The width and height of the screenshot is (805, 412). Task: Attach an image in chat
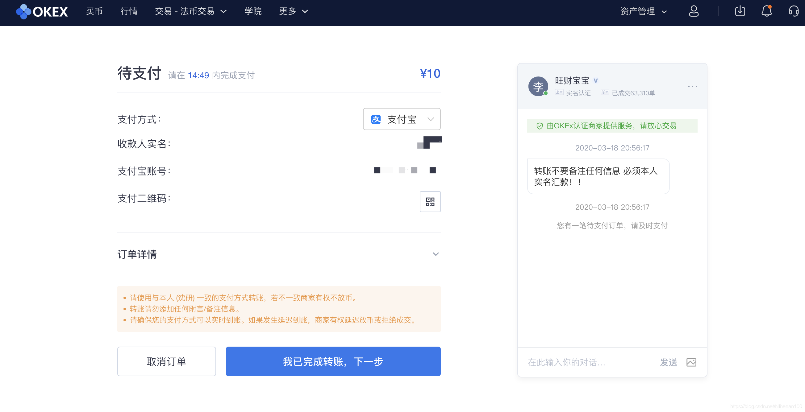(691, 362)
